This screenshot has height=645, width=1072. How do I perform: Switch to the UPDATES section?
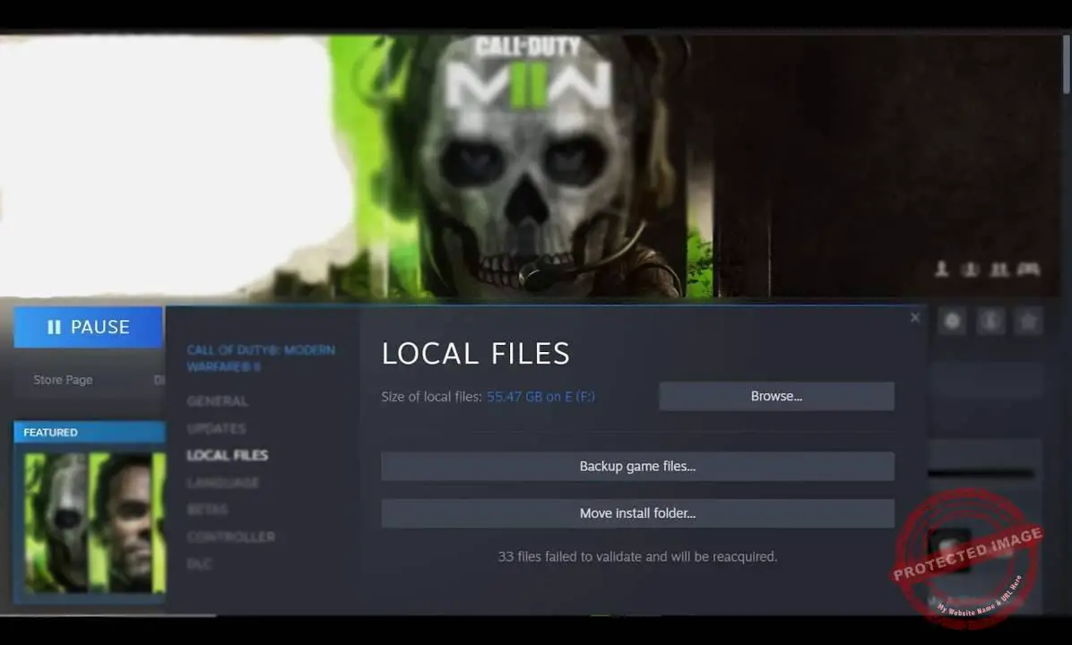pos(216,428)
